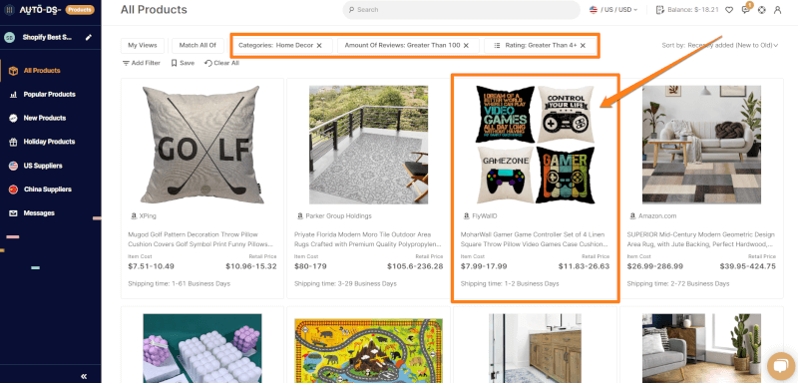This screenshot has height=383, width=798.
Task: Open the Golf throw pillow product thumbnail
Action: pos(202,145)
